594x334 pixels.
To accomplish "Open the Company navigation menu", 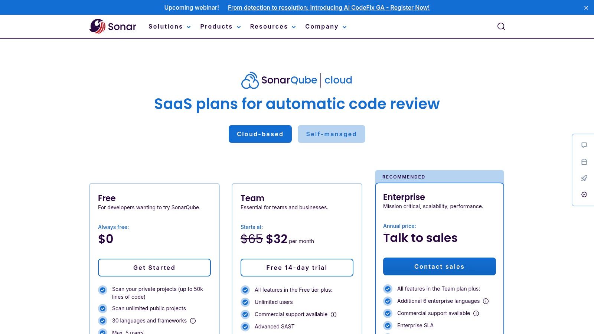I will click(x=326, y=27).
